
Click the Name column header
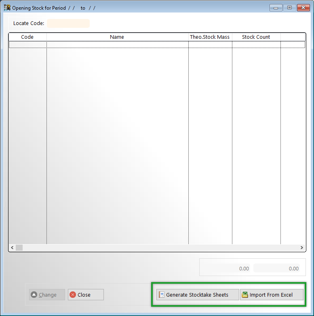[118, 37]
